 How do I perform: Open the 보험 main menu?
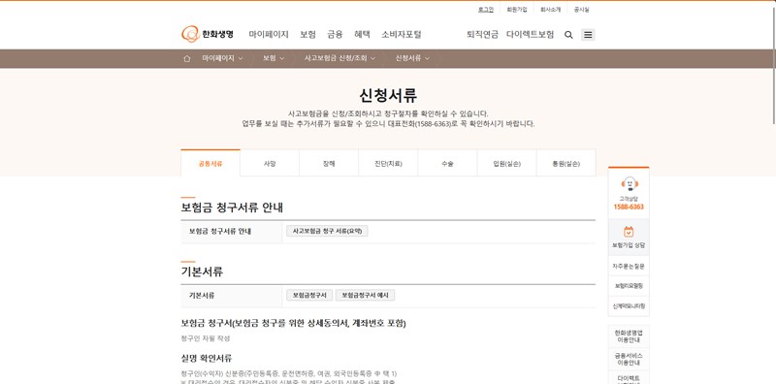tap(307, 35)
